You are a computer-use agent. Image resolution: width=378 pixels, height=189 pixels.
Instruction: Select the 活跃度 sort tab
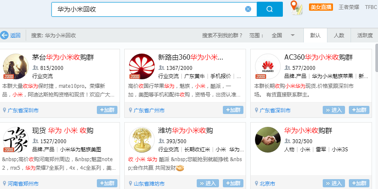[x=365, y=36]
